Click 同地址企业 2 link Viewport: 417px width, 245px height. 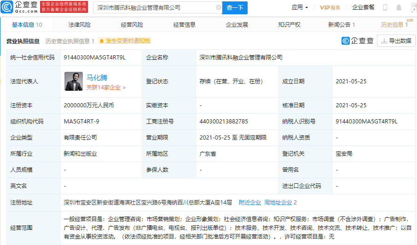point(281,203)
